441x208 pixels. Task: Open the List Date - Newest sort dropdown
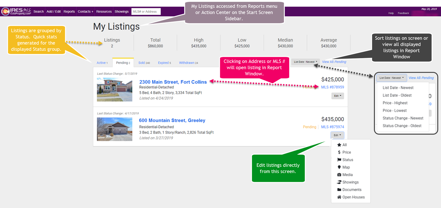[305, 62]
